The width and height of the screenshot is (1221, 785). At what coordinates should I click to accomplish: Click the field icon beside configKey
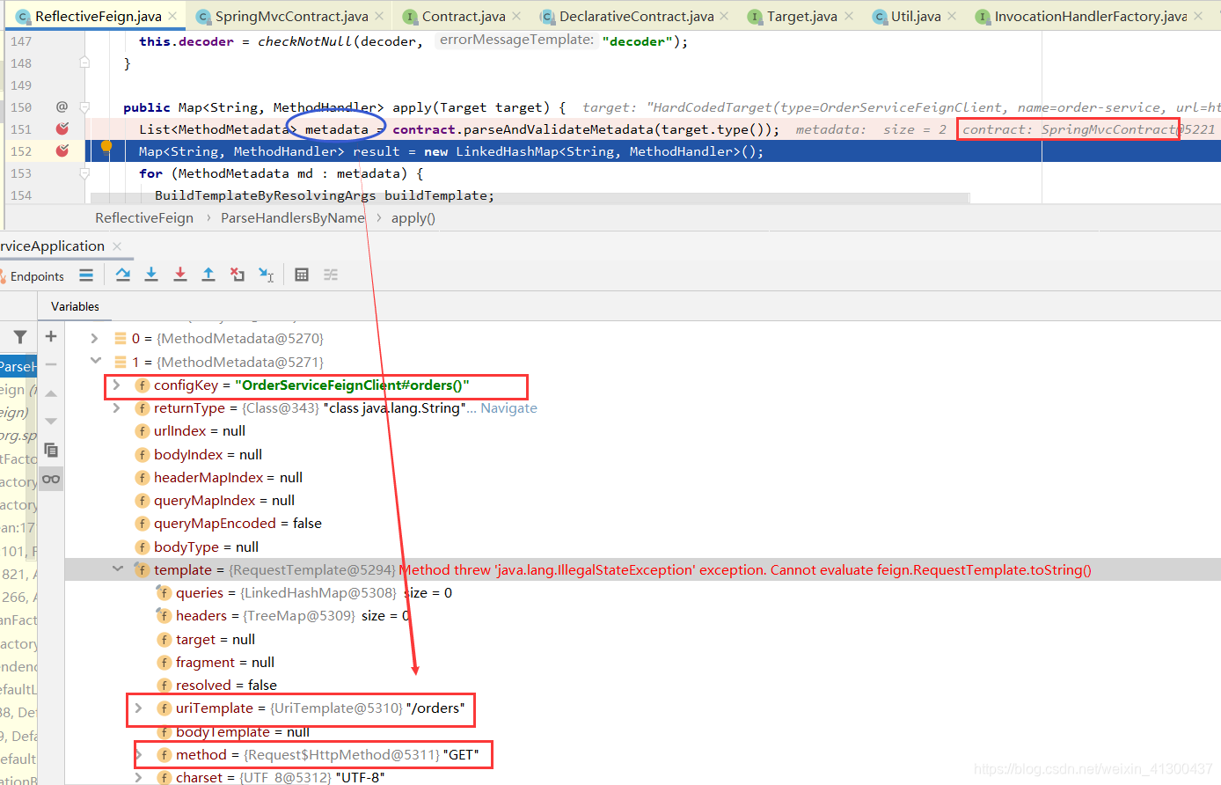click(142, 385)
